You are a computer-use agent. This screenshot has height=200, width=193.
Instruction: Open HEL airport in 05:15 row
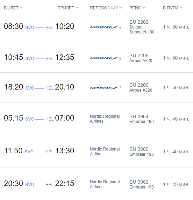pyautogui.click(x=49, y=119)
